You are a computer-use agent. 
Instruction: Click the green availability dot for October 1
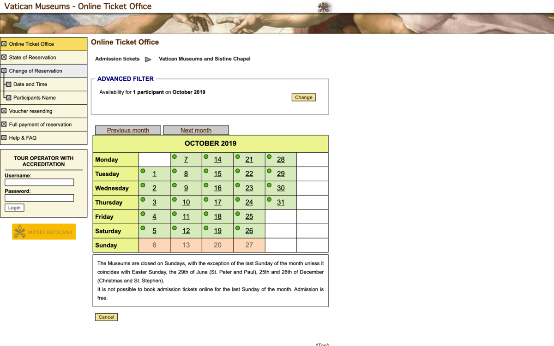click(143, 171)
